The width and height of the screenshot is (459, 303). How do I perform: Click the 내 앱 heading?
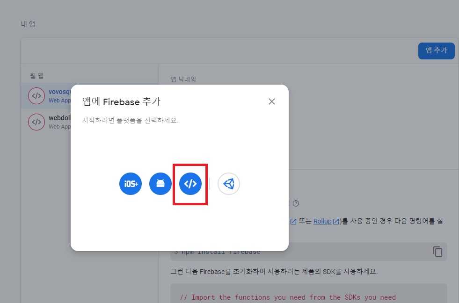(28, 24)
